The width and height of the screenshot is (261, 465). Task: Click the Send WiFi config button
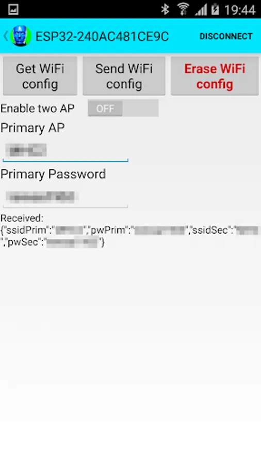tap(124, 76)
